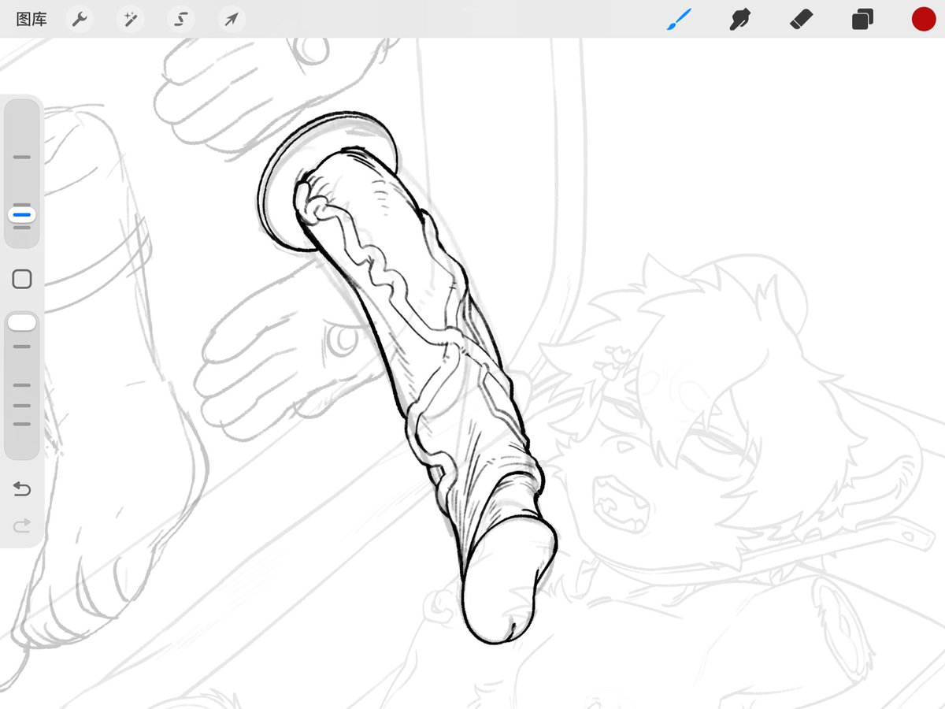Tap the square modify button in sidebar
The height and width of the screenshot is (709, 945).
click(22, 279)
